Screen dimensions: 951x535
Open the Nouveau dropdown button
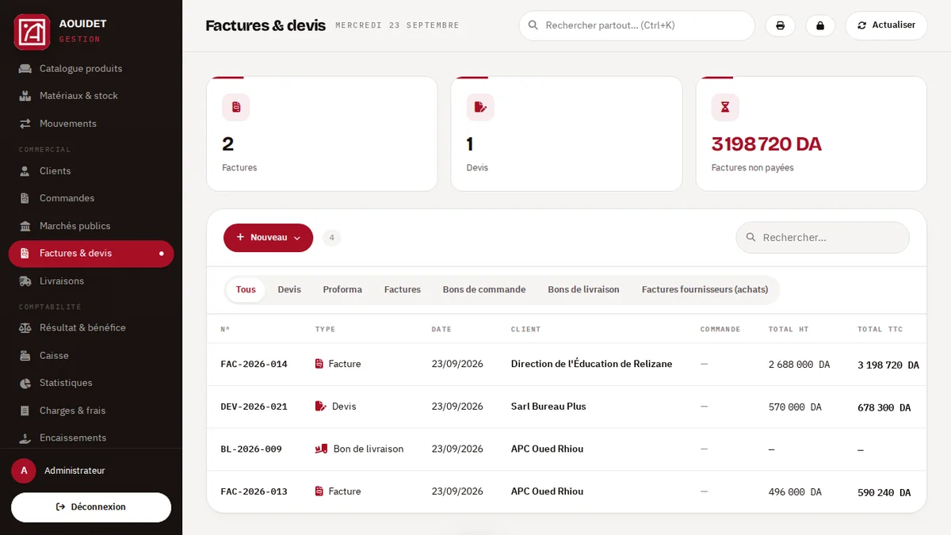click(x=268, y=238)
